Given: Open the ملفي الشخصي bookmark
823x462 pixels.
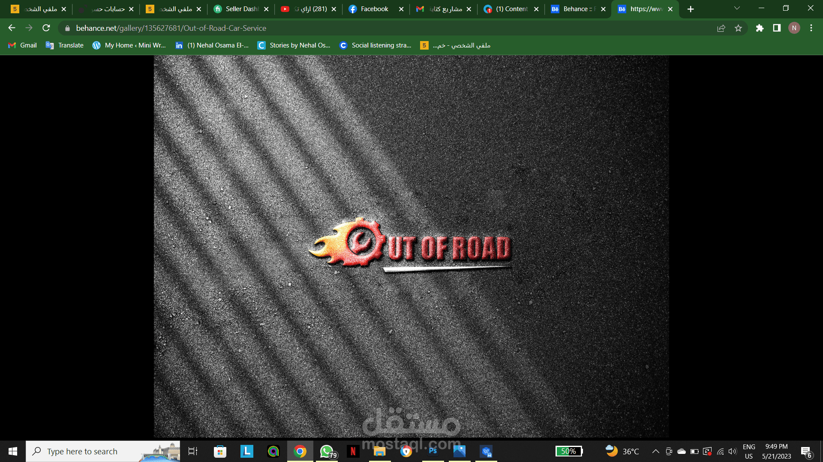Looking at the screenshot, I should 455,45.
